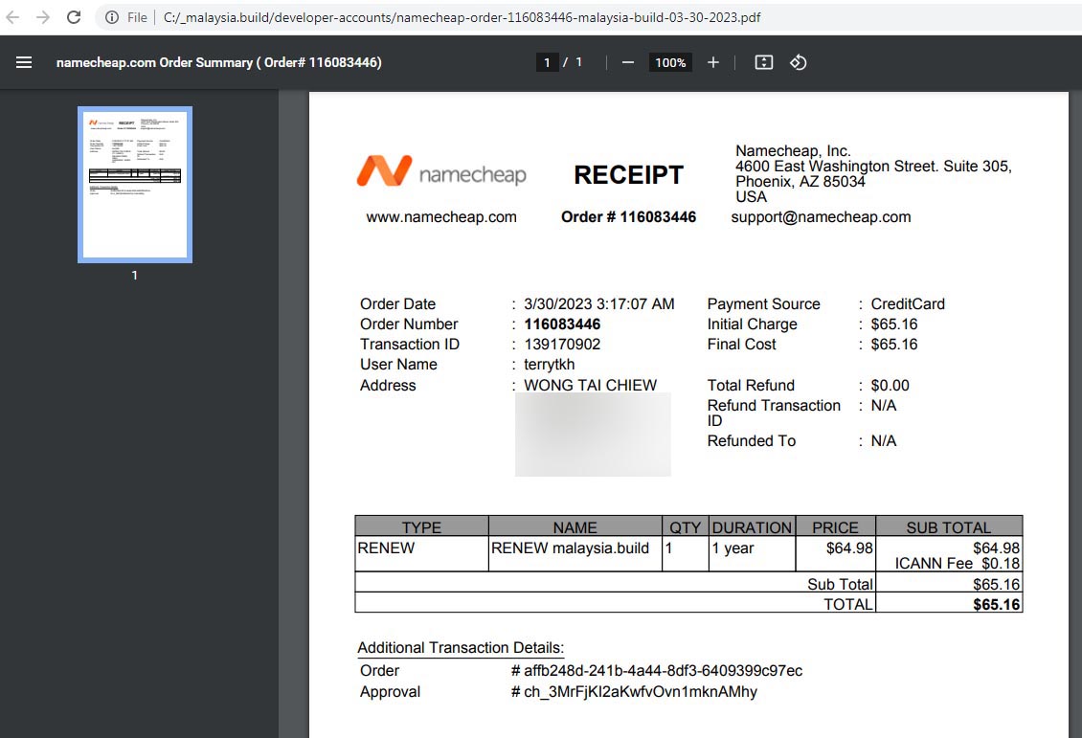Click order date value 3/30/2023 3:17:07 AM
This screenshot has width=1082, height=738.
[x=599, y=304]
